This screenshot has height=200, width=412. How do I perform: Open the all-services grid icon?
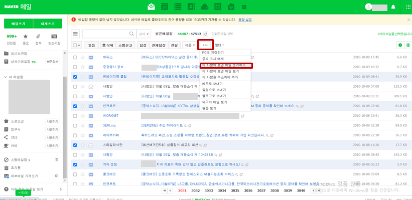pos(408,7)
